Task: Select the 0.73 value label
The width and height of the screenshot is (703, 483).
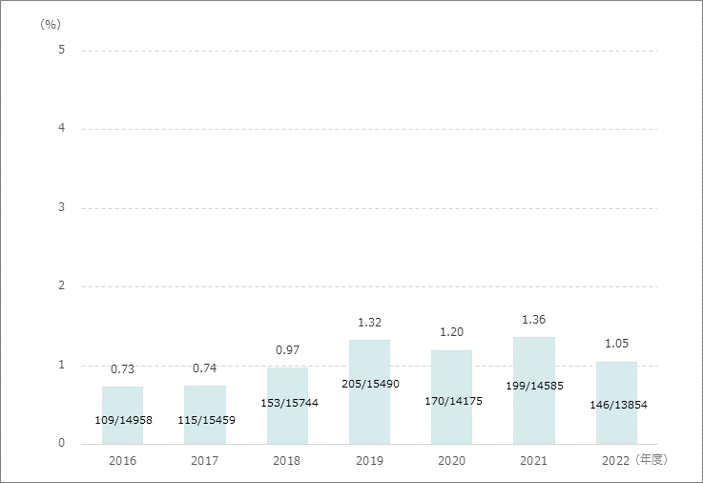Action: click(x=122, y=369)
